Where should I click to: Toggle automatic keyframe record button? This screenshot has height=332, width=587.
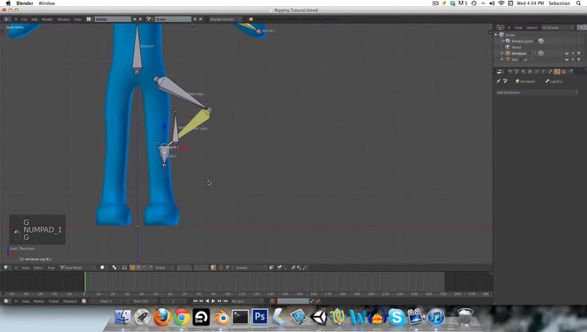pos(273,301)
